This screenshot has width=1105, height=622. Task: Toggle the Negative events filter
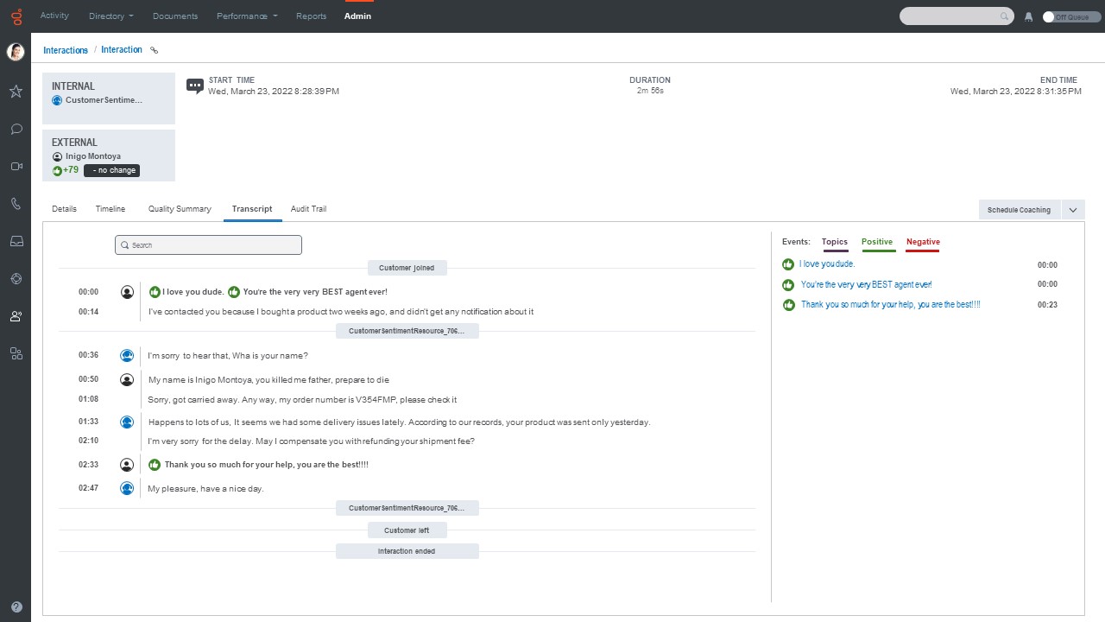[x=923, y=243]
